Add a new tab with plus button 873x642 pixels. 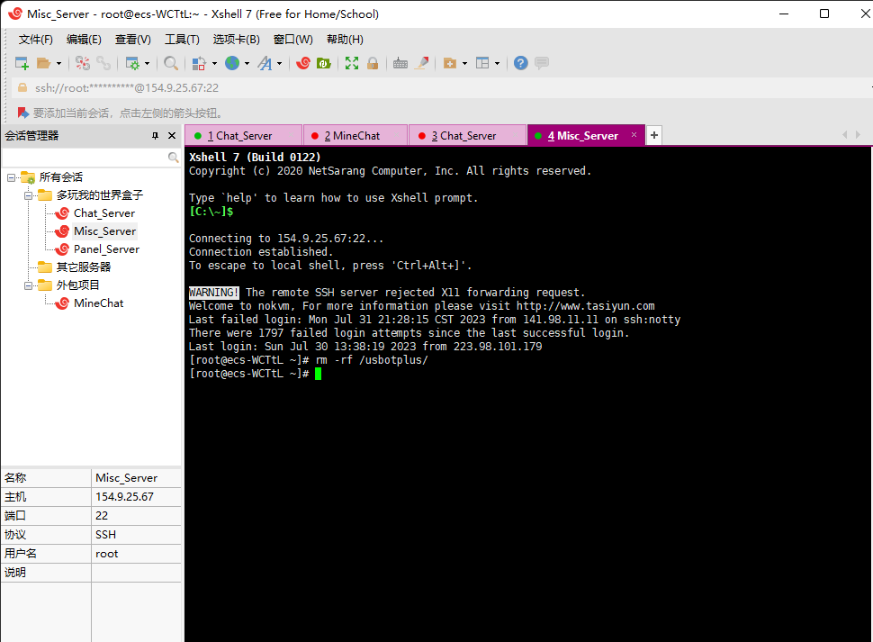(x=654, y=136)
